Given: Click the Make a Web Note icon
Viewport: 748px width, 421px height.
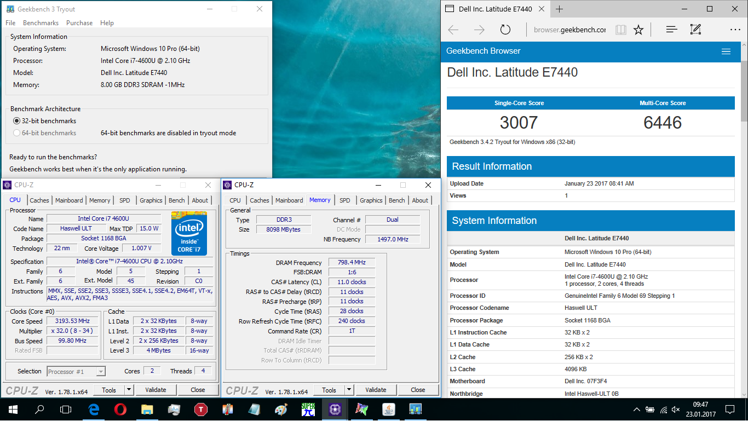Looking at the screenshot, I should click(x=696, y=30).
